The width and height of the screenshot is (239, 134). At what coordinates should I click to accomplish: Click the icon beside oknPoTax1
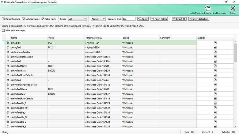[8, 62]
